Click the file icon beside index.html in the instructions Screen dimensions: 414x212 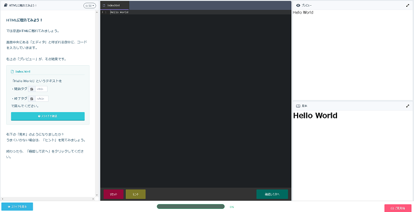[12, 71]
